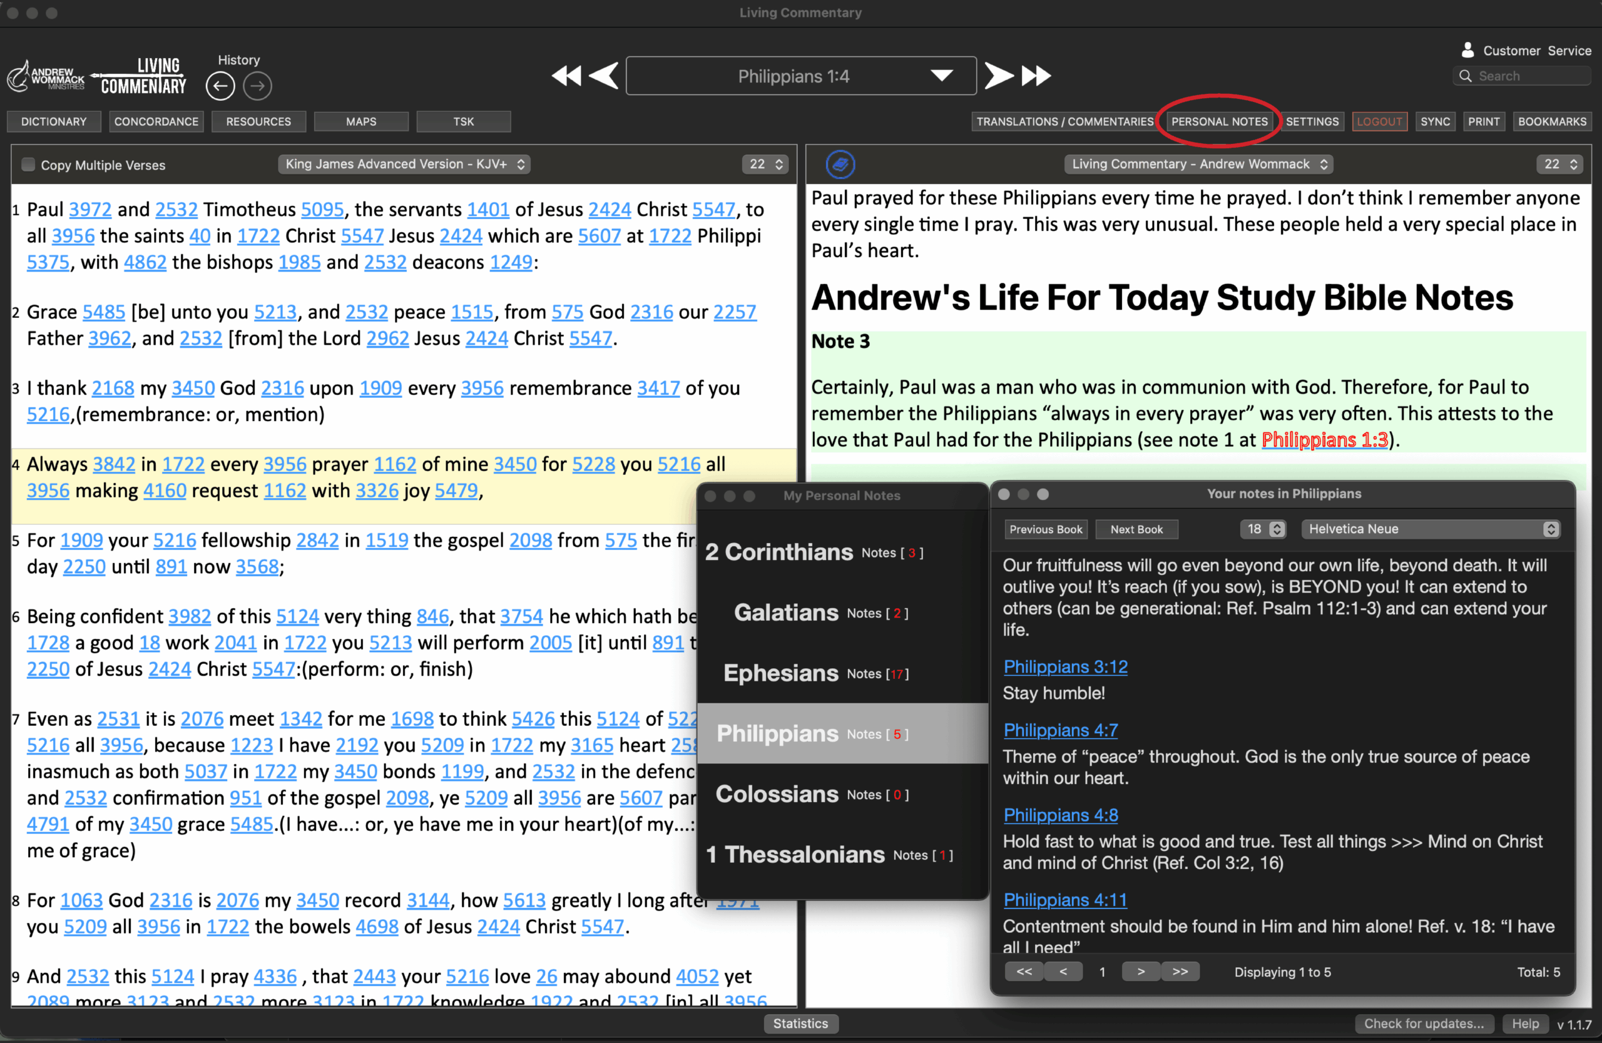The width and height of the screenshot is (1602, 1043).
Task: Click the Customer Service person icon
Action: (x=1467, y=51)
